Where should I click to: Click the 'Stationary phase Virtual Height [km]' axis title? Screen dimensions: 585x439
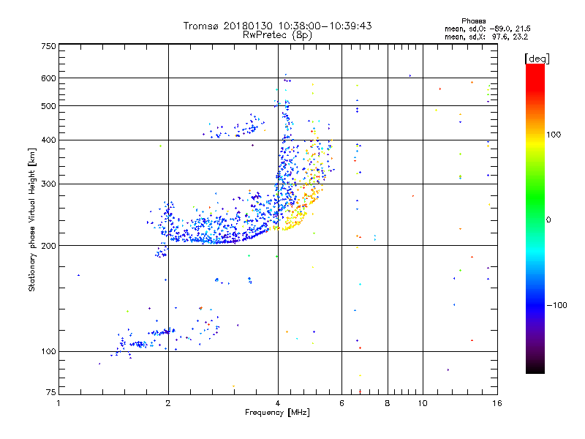click(31, 219)
